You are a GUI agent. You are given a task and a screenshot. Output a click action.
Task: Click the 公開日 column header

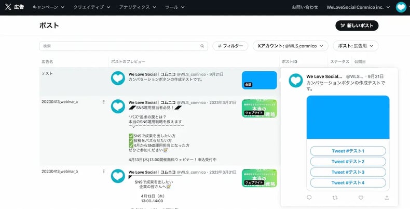tap(360, 61)
